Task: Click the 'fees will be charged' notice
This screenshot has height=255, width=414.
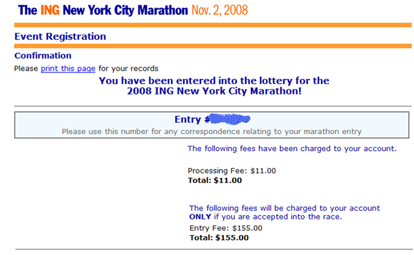Action: pyautogui.click(x=285, y=212)
